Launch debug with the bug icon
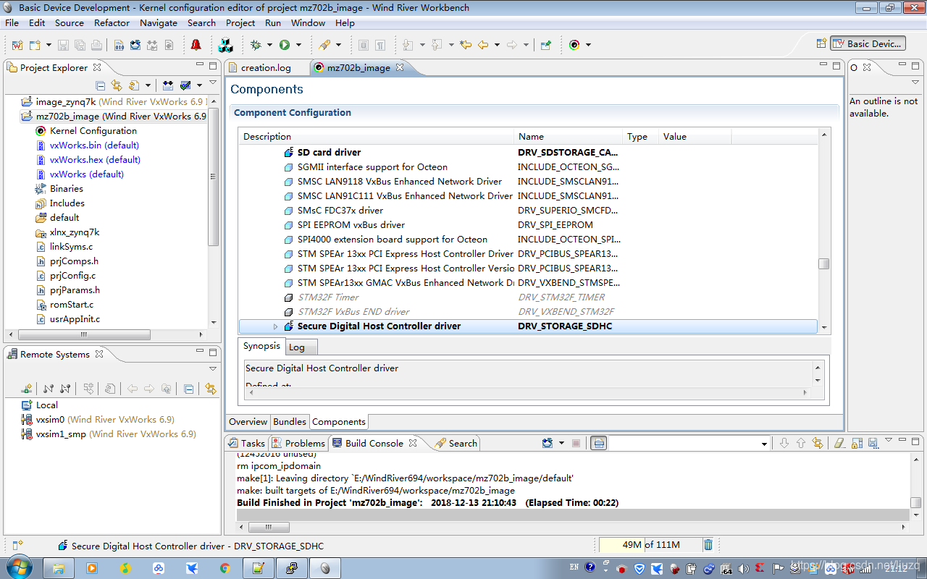Viewport: 927px width, 579px height. click(x=256, y=45)
